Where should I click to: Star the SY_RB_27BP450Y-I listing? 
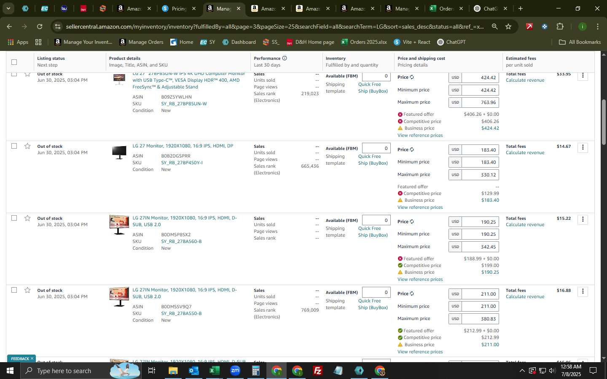pos(27,146)
